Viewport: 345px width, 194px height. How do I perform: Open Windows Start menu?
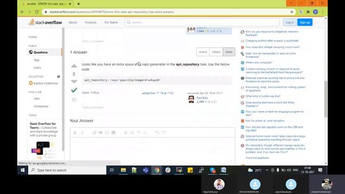click(23, 170)
